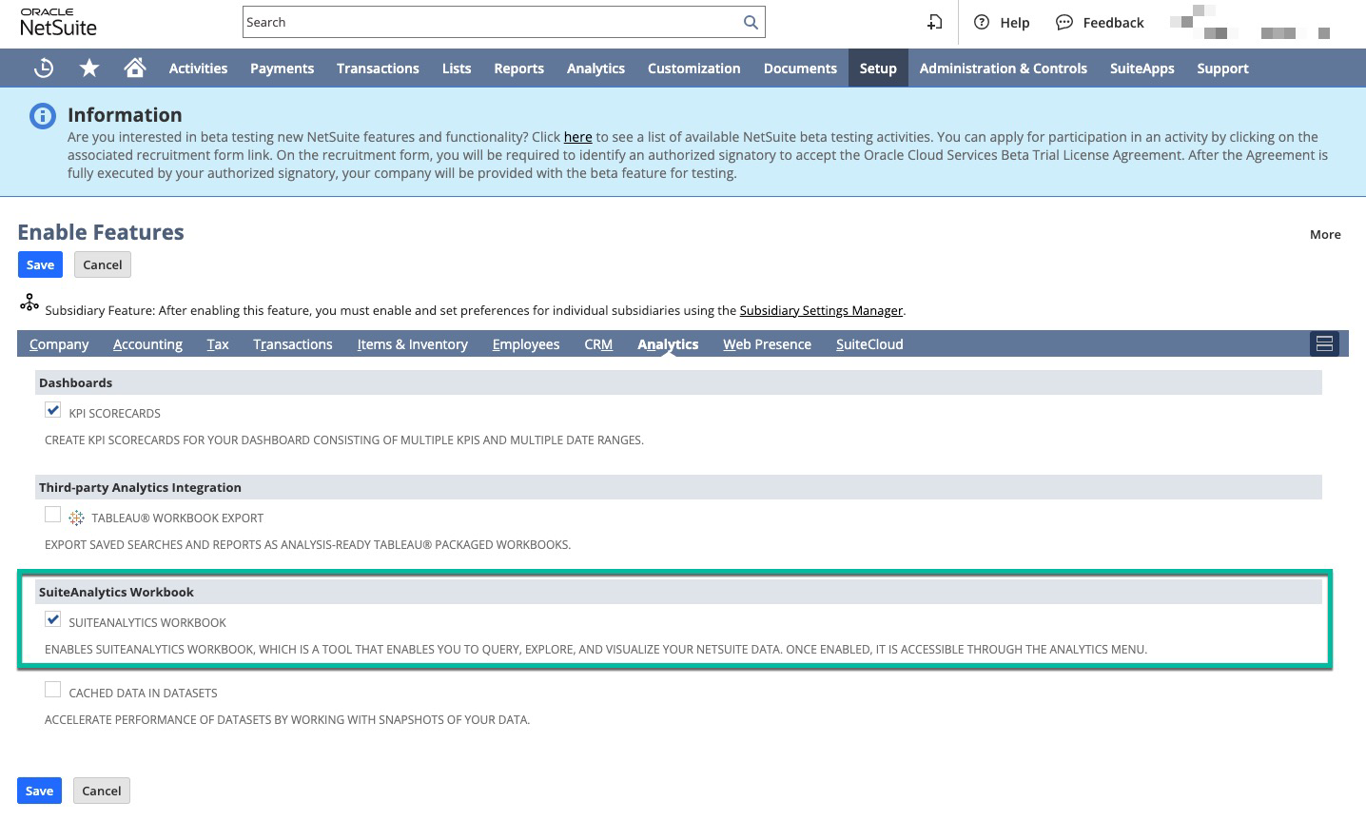Click the Help question mark icon

(982, 22)
